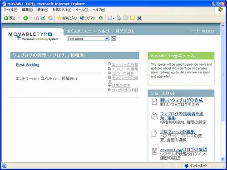Open the First Weblog title link
This screenshot has height=170, width=227.
click(x=28, y=65)
